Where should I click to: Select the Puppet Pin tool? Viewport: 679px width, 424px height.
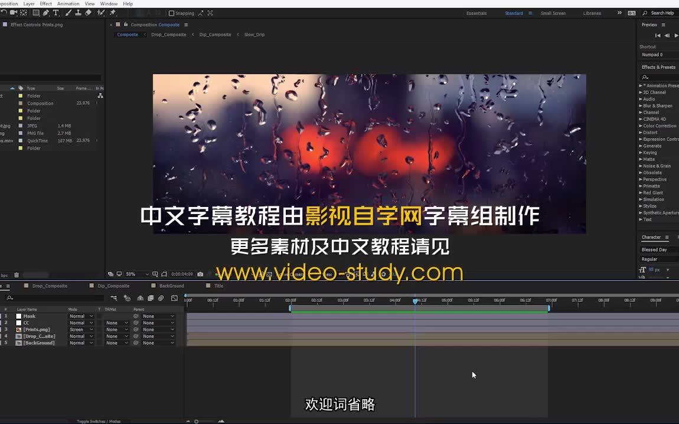pyautogui.click(x=112, y=13)
